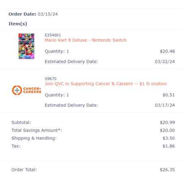
Task: Click the Shipping & Handling label
Action: click(34, 138)
